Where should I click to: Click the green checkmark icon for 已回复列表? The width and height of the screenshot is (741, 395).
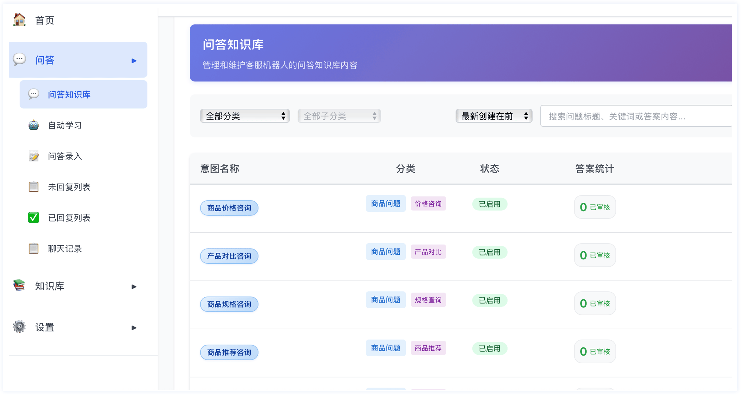point(34,217)
